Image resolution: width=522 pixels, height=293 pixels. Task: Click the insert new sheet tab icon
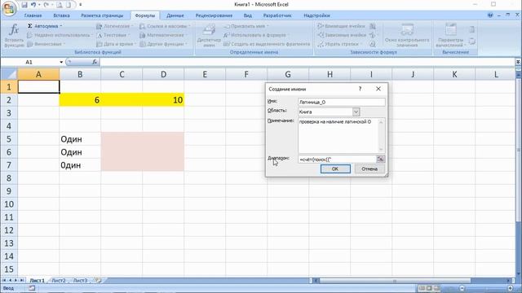click(98, 280)
